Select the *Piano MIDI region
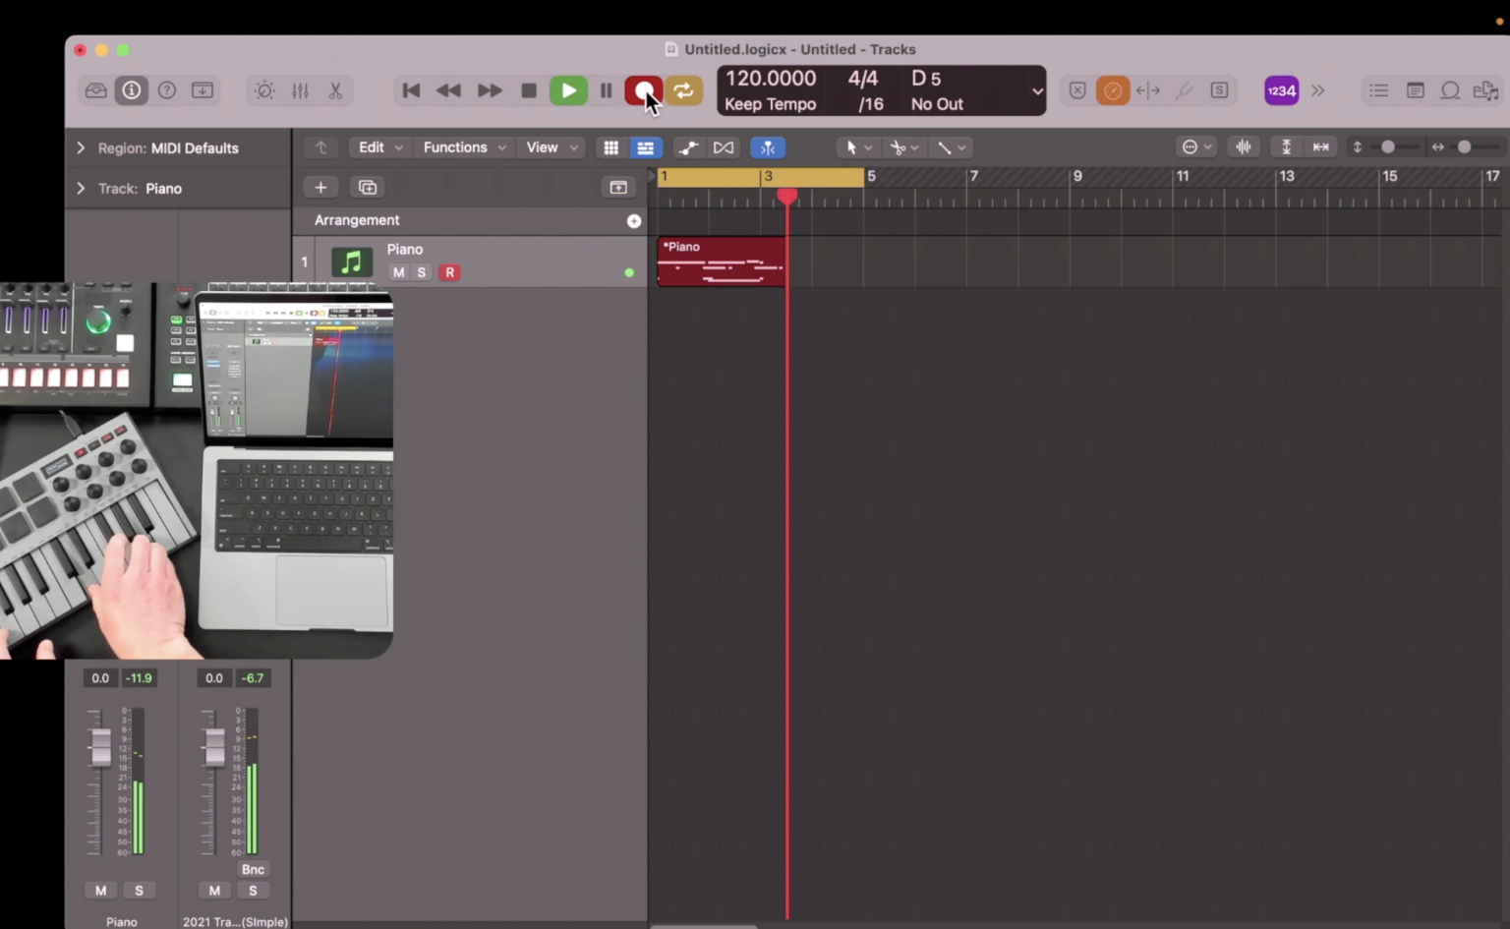 tap(721, 262)
